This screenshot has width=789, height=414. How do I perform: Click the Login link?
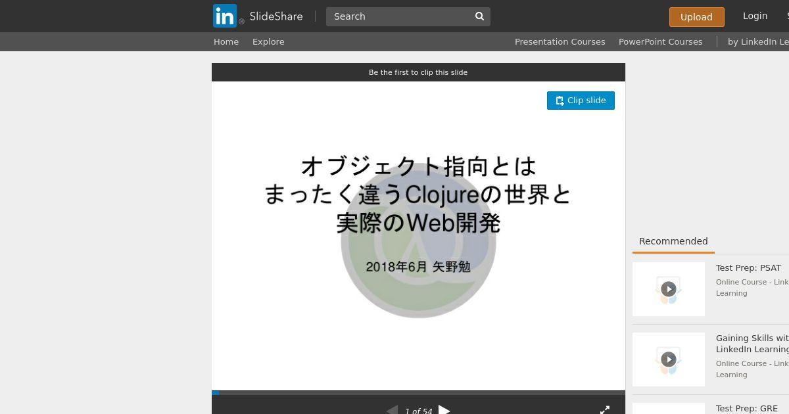755,16
